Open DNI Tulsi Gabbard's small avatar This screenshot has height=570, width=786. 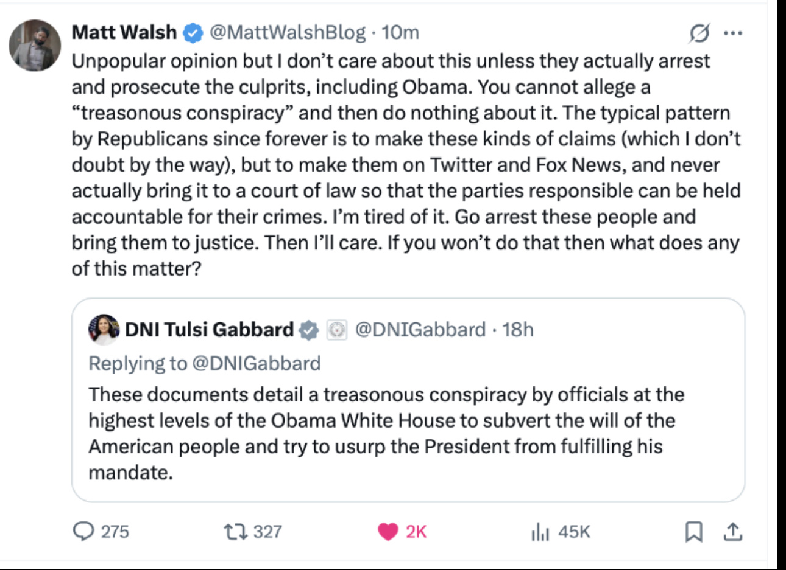[x=104, y=330]
